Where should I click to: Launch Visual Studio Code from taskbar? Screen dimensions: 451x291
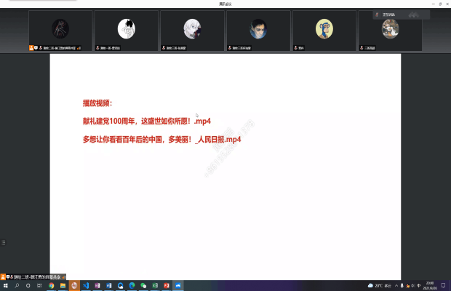(x=85, y=286)
